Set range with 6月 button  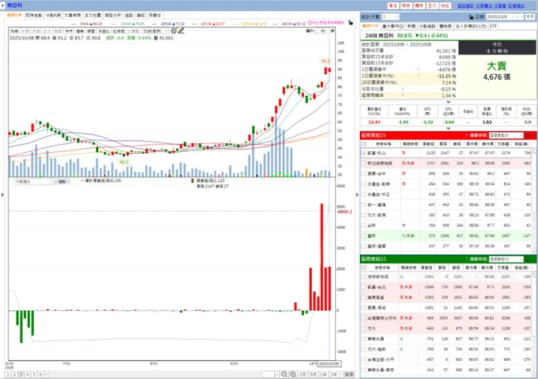[313, 374]
